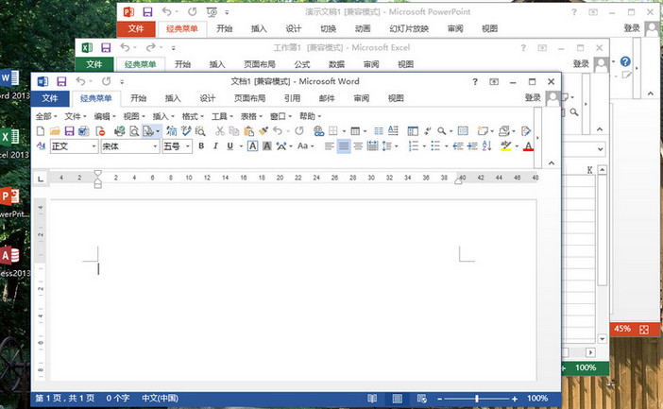Click the zoom in plus button in Word
The width and height of the screenshot is (663, 409).
pyautogui.click(x=515, y=399)
